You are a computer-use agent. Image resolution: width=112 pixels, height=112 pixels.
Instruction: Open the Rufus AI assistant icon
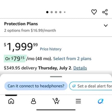(101, 101)
